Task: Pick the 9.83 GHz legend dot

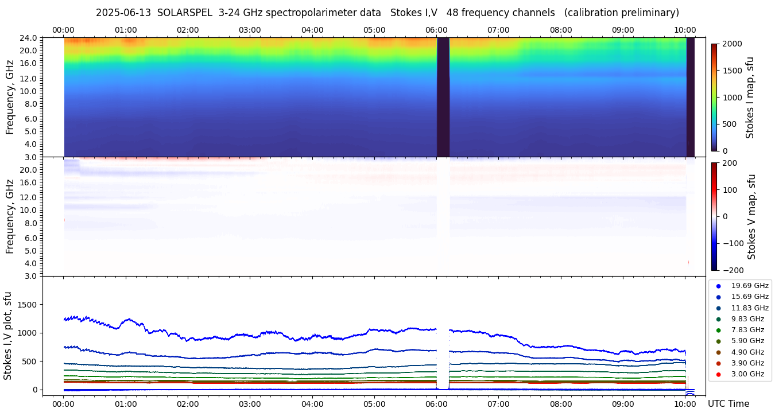Action: 718,319
